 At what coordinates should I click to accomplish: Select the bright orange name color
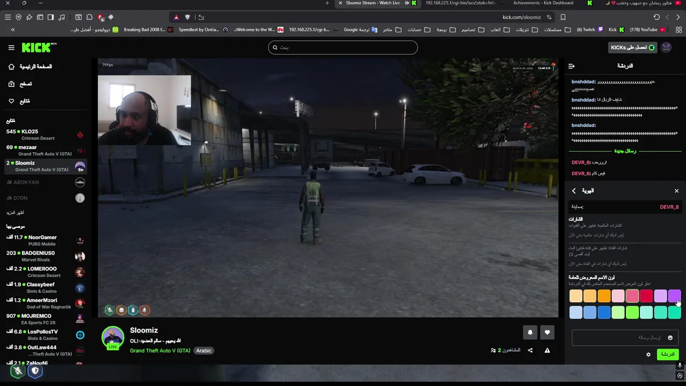tap(604, 296)
